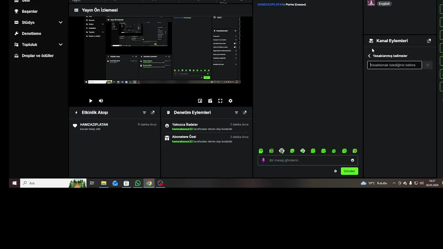Switch to Google Chrome on taskbar
The width and height of the screenshot is (443, 249).
coord(149,183)
